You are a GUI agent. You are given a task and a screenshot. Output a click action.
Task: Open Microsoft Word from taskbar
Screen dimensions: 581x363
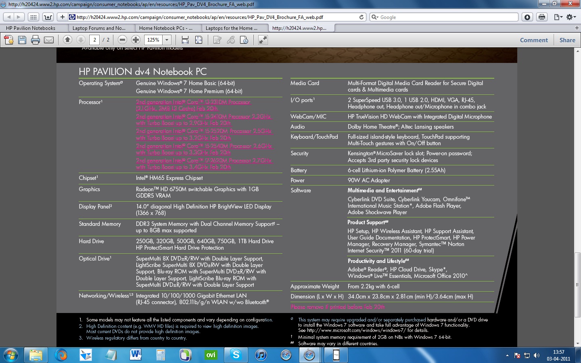pyautogui.click(x=136, y=355)
